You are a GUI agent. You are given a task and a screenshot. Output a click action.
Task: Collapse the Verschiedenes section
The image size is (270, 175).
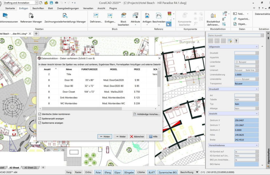[x=256, y=145]
